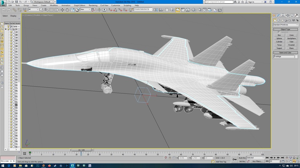Click the Align tool icon
Viewport: 300px width, 168px height.
coord(161,10)
